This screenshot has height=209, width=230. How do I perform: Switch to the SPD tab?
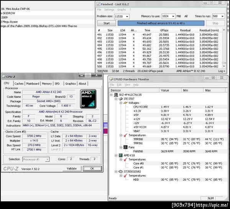click(x=57, y=83)
